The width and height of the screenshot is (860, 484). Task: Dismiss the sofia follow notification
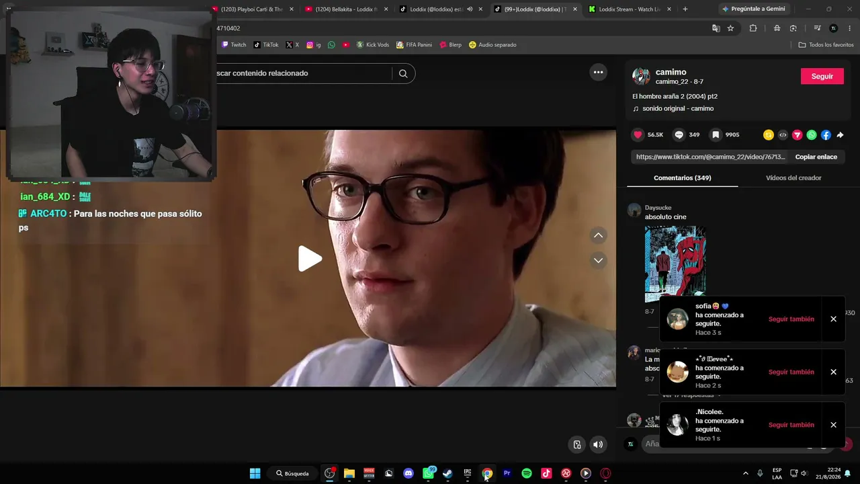(x=833, y=319)
